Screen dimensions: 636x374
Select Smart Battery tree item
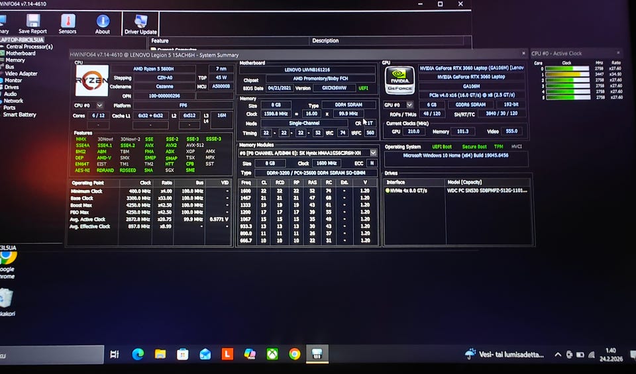tap(19, 115)
